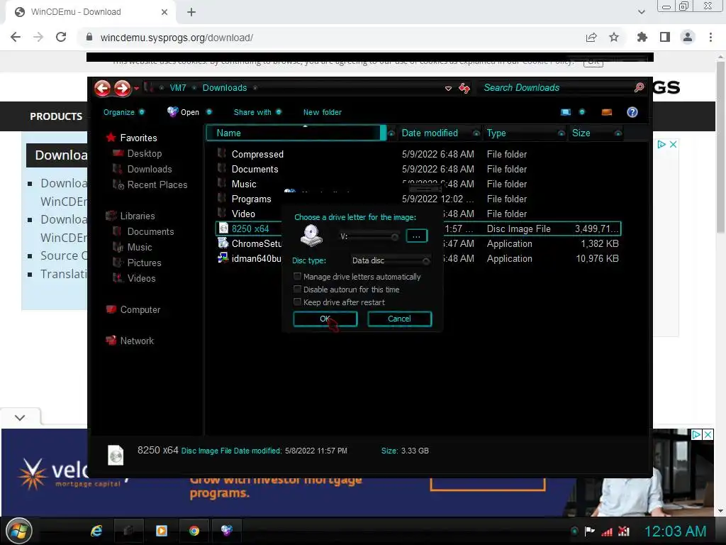
Task: Click PRODUCTS in the website navigation
Action: point(56,116)
